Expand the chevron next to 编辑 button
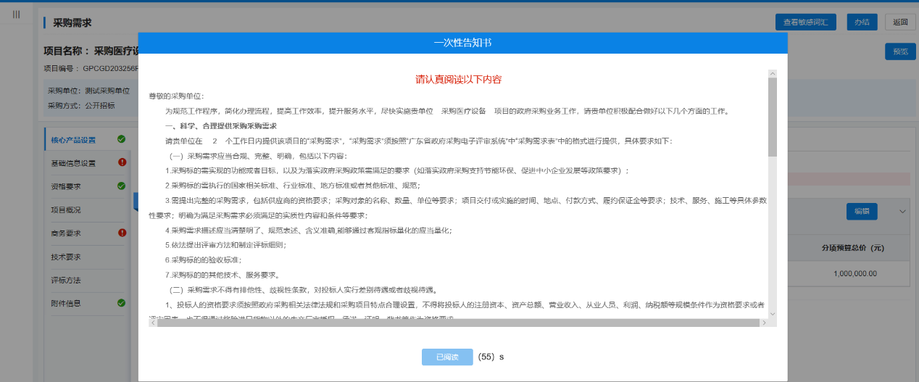This screenshot has width=919, height=382. 902,212
